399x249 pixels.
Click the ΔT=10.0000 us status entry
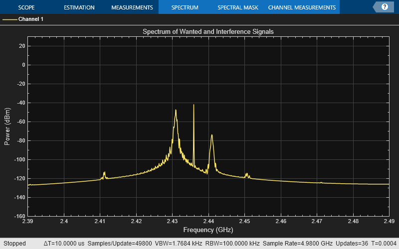tap(64, 244)
